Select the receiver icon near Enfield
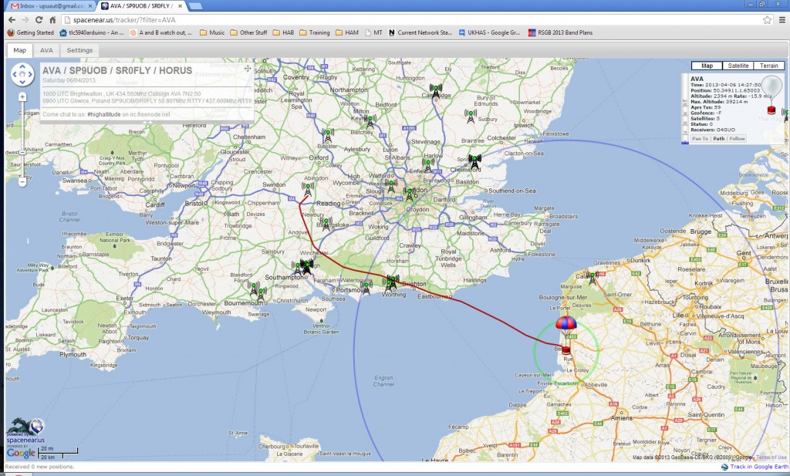 (428, 165)
